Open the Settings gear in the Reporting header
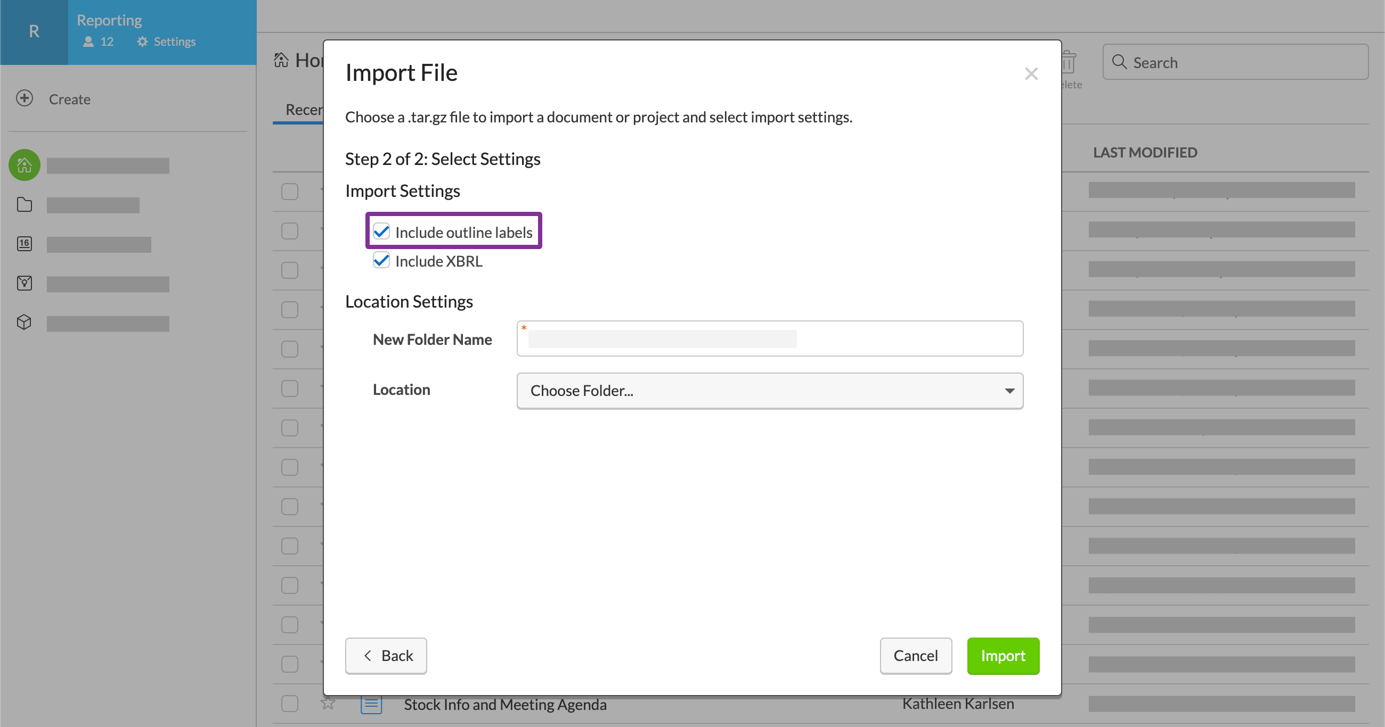Viewport: 1385px width, 727px height. [142, 42]
